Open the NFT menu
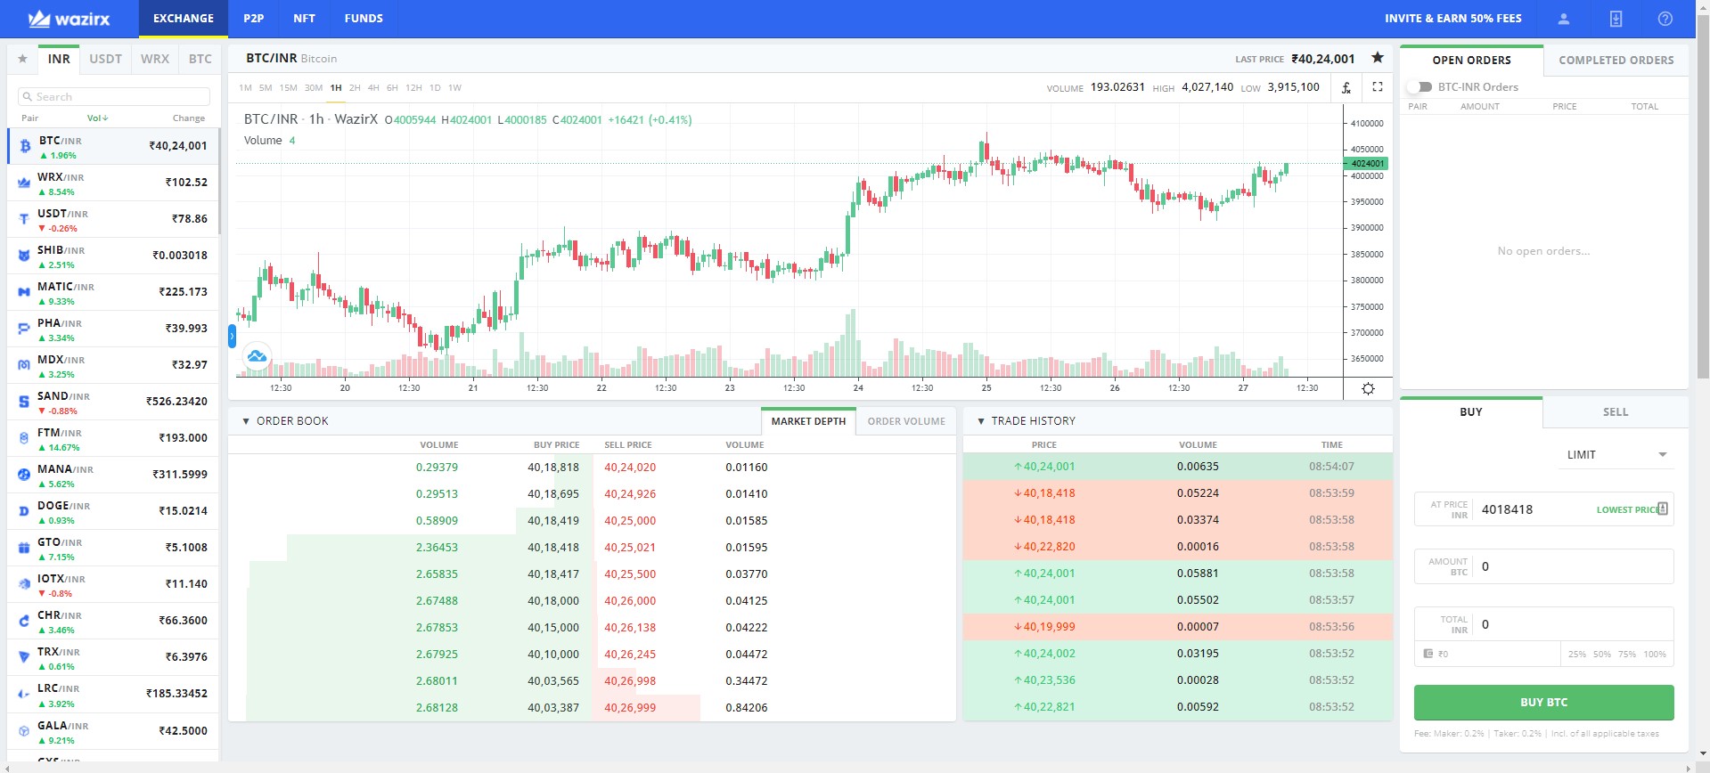Viewport: 1710px width, 773px height. tap(304, 19)
